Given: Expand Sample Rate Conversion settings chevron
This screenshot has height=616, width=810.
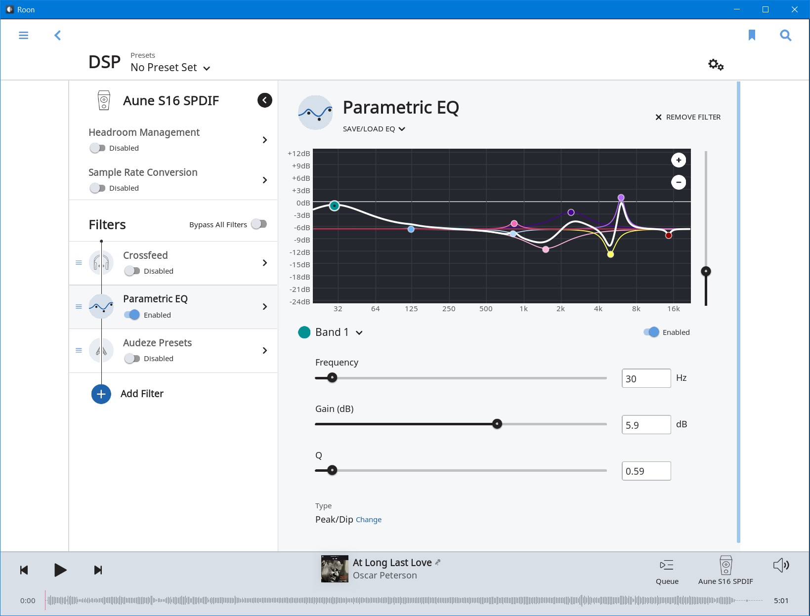Looking at the screenshot, I should tap(265, 180).
